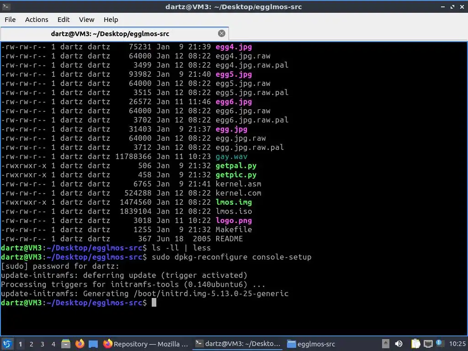Click the egg.jpg.raw.pal file name

(x=250, y=148)
